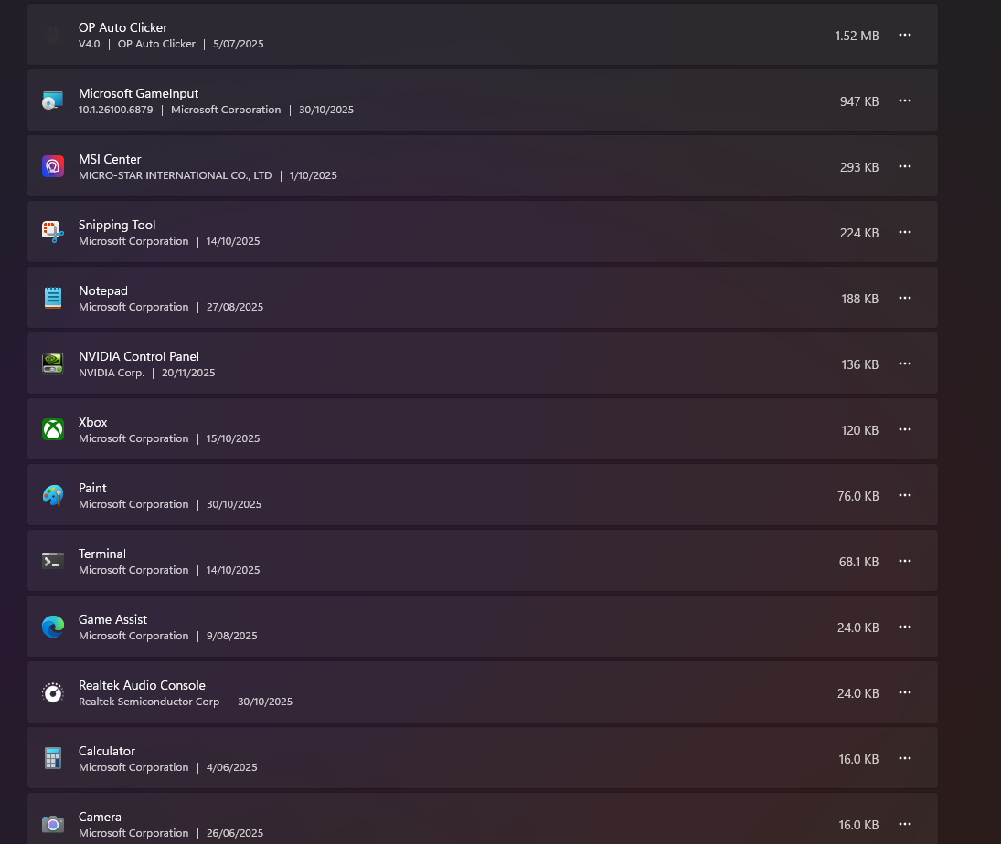Open the three-dot menu for Notepad

tap(905, 298)
